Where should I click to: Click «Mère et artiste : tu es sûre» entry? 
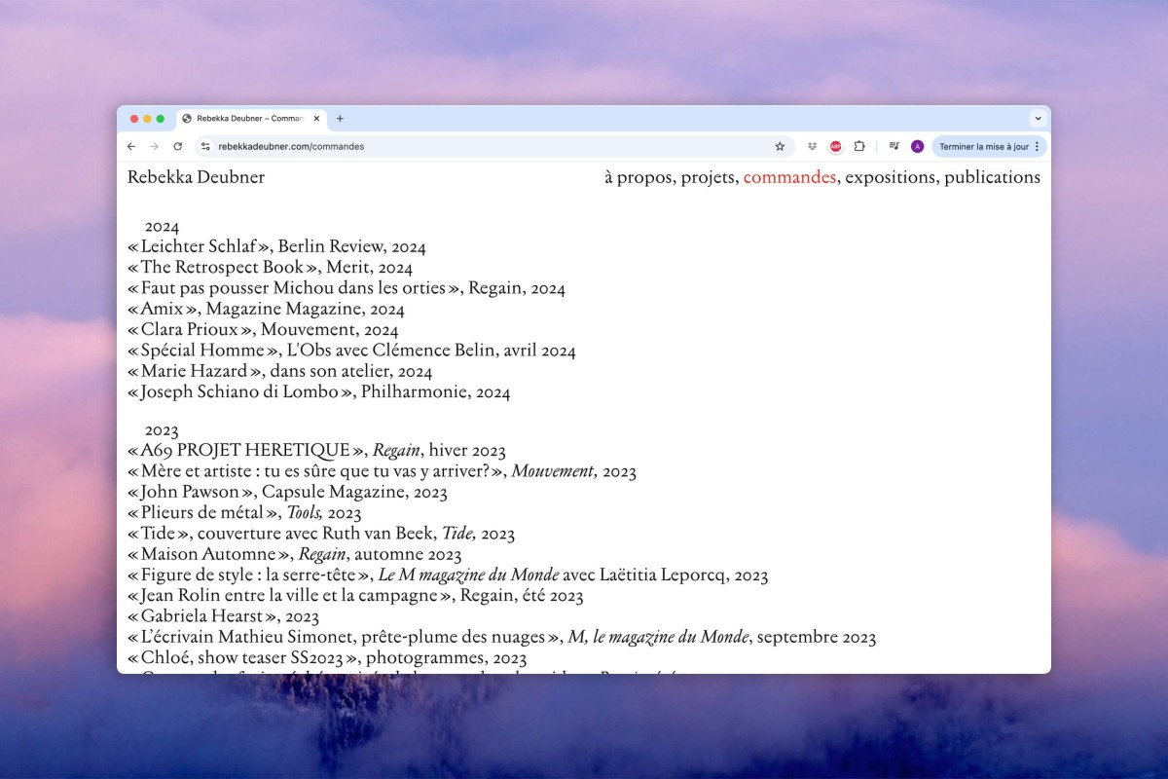[382, 471]
